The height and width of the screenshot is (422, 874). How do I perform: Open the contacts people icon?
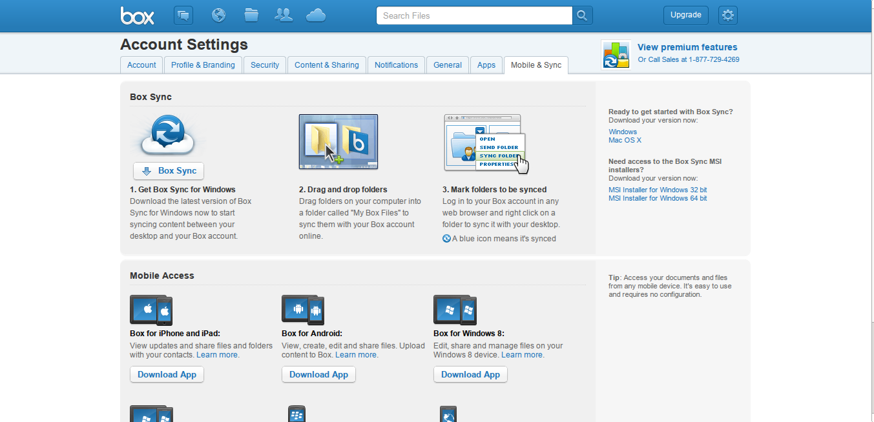(284, 15)
